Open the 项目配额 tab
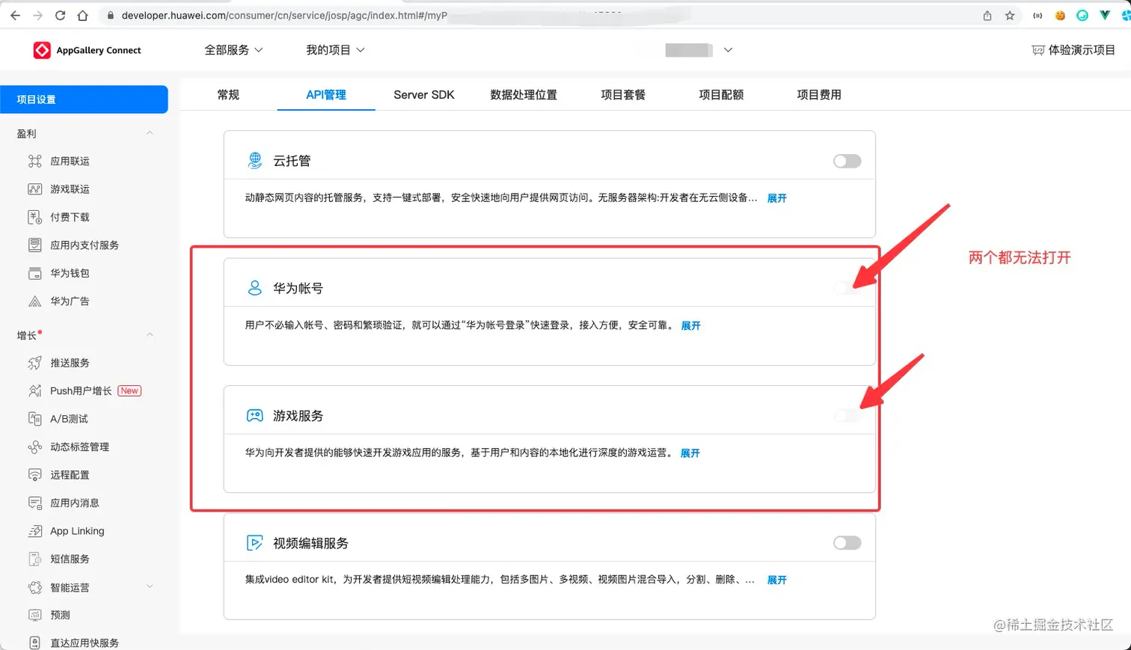Screen dimensions: 1131x650 [x=721, y=95]
